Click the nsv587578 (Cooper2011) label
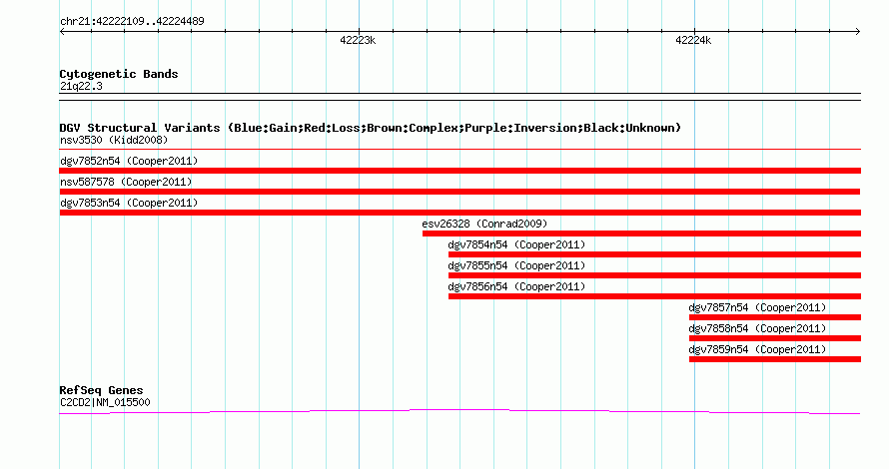The width and height of the screenshot is (889, 469). (126, 182)
